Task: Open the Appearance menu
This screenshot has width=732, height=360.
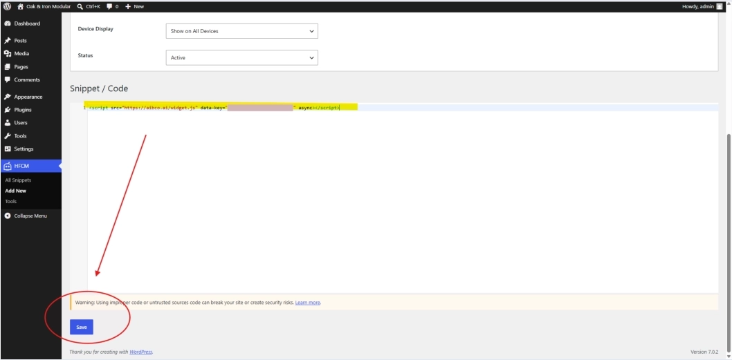Action: pyautogui.click(x=31, y=97)
